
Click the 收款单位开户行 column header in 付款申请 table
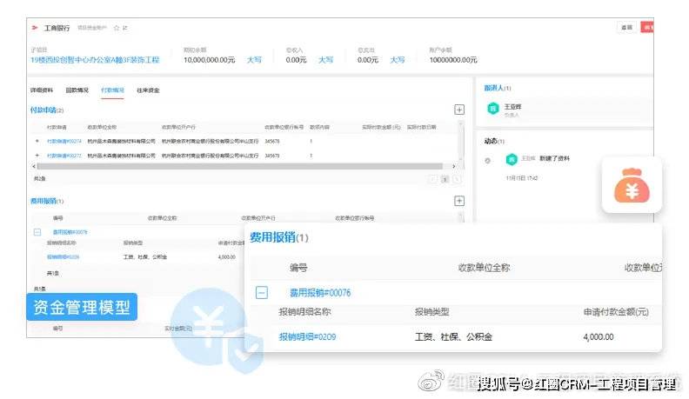pos(178,127)
